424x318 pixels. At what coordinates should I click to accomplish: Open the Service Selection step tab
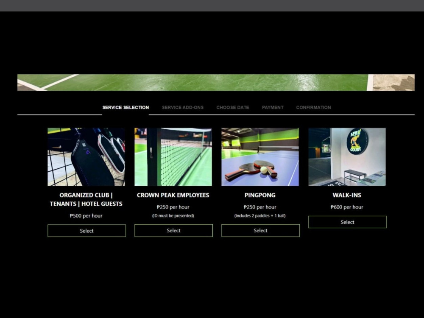click(x=126, y=107)
